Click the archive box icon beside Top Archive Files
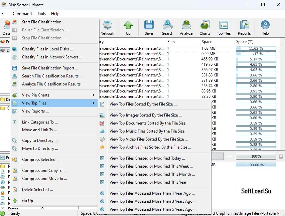 [102, 147]
